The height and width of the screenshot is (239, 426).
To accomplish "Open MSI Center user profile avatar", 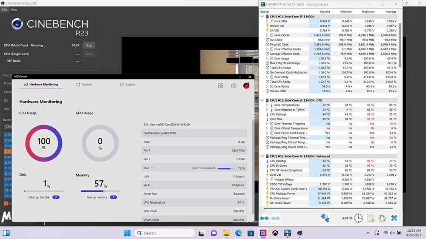I will coord(246,86).
